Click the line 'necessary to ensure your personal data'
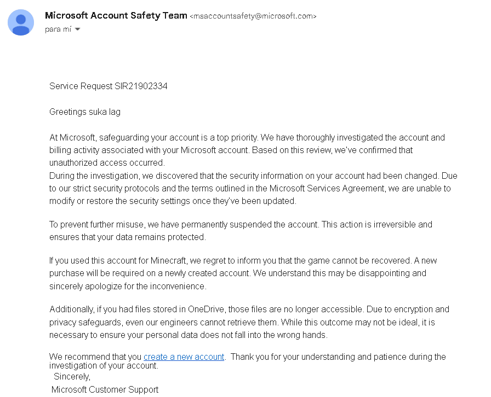The image size is (491, 397). coord(189,335)
